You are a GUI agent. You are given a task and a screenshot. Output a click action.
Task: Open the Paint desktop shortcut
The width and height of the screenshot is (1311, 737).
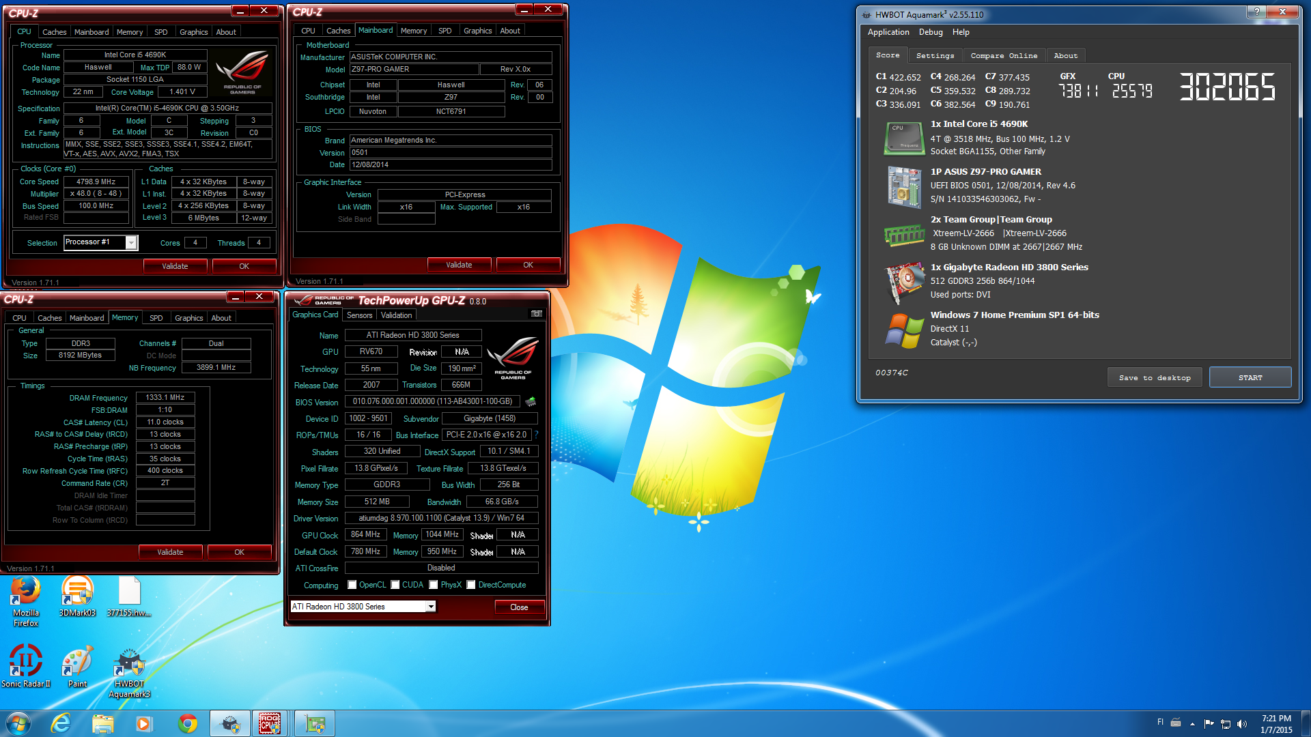coord(77,666)
